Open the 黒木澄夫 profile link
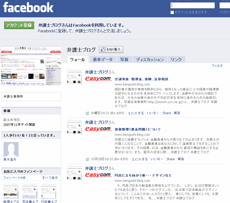This screenshot has width=230, height=203. (10, 160)
